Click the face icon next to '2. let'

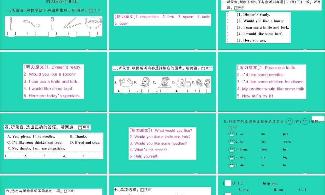231,142
